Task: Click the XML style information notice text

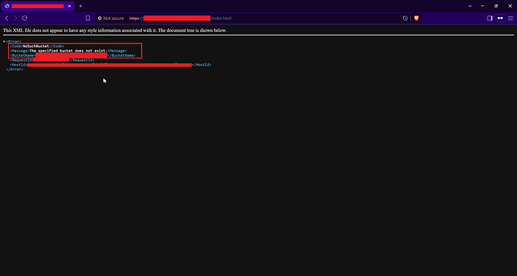Action: 114,30
